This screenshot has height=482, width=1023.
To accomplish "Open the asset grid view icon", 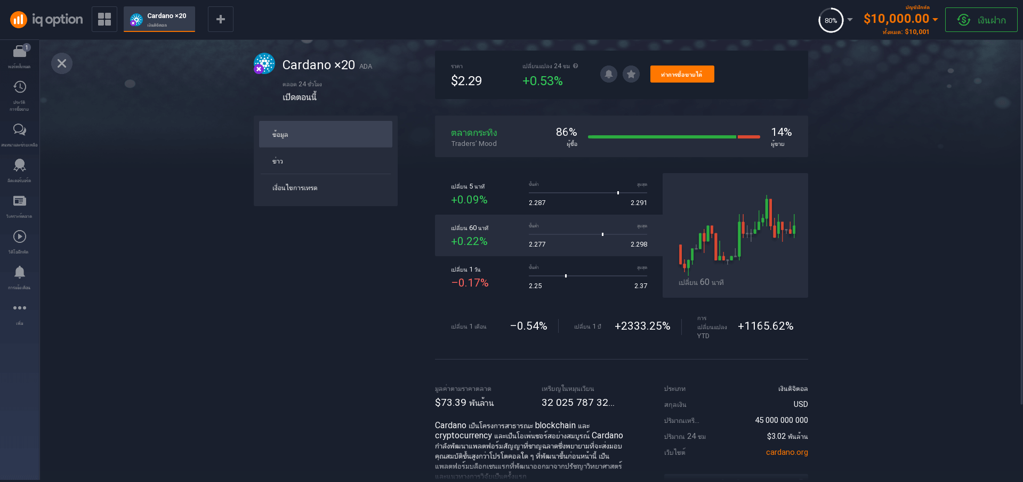I will click(x=104, y=19).
